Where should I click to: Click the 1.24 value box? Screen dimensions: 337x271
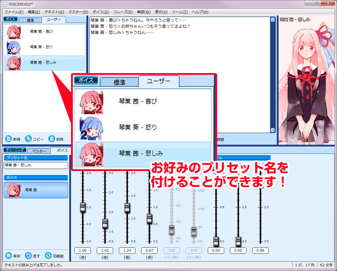click(x=127, y=251)
